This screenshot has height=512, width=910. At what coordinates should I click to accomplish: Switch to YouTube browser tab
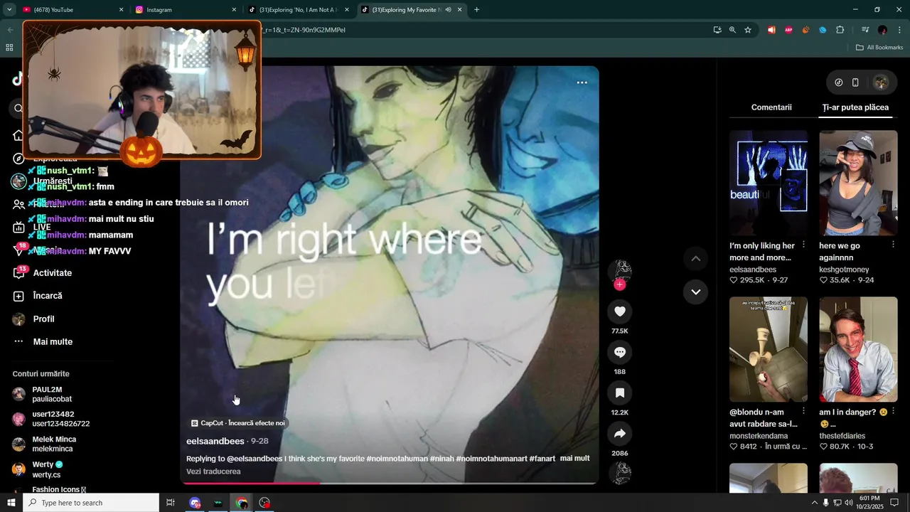(x=73, y=10)
